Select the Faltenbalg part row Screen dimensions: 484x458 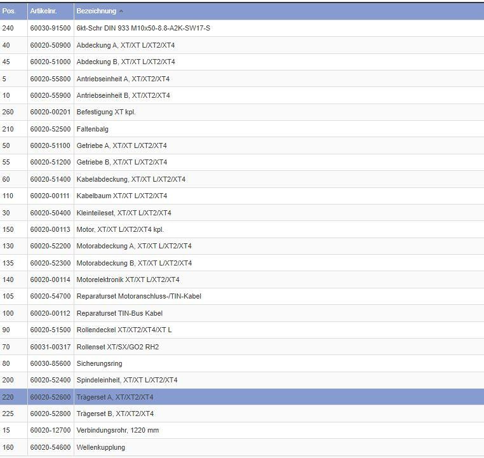(93, 129)
